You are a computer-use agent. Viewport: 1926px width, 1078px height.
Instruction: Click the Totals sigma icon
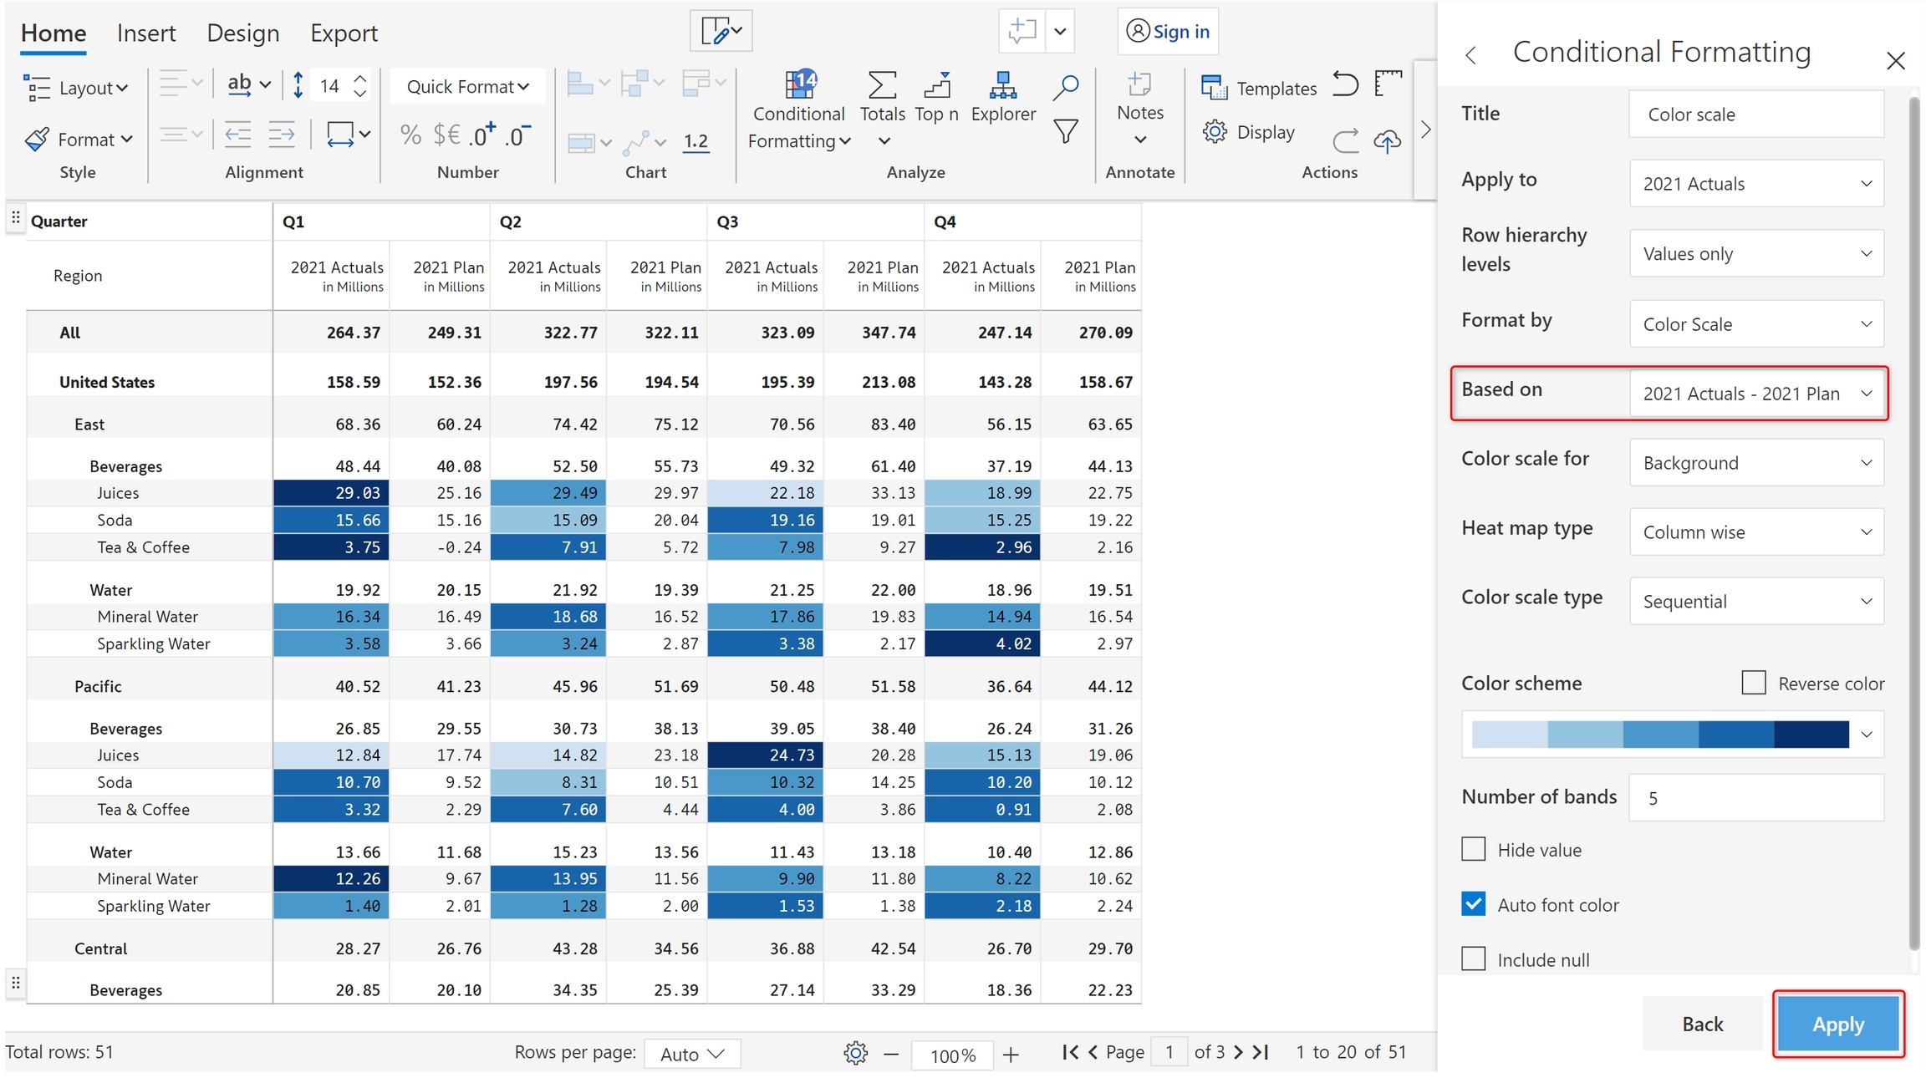(882, 84)
